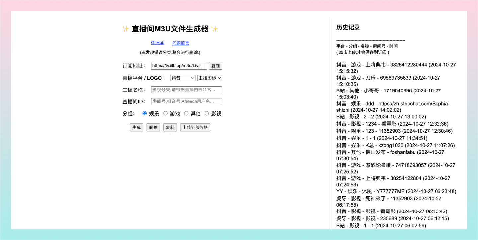Select the 影视 group radio button
This screenshot has height=240, width=478.
(x=207, y=113)
